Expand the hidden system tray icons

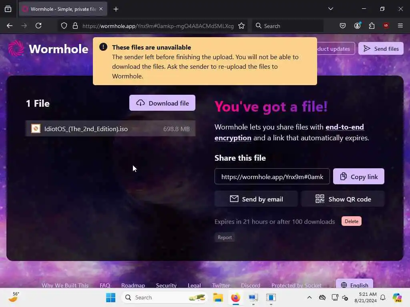[x=310, y=297]
